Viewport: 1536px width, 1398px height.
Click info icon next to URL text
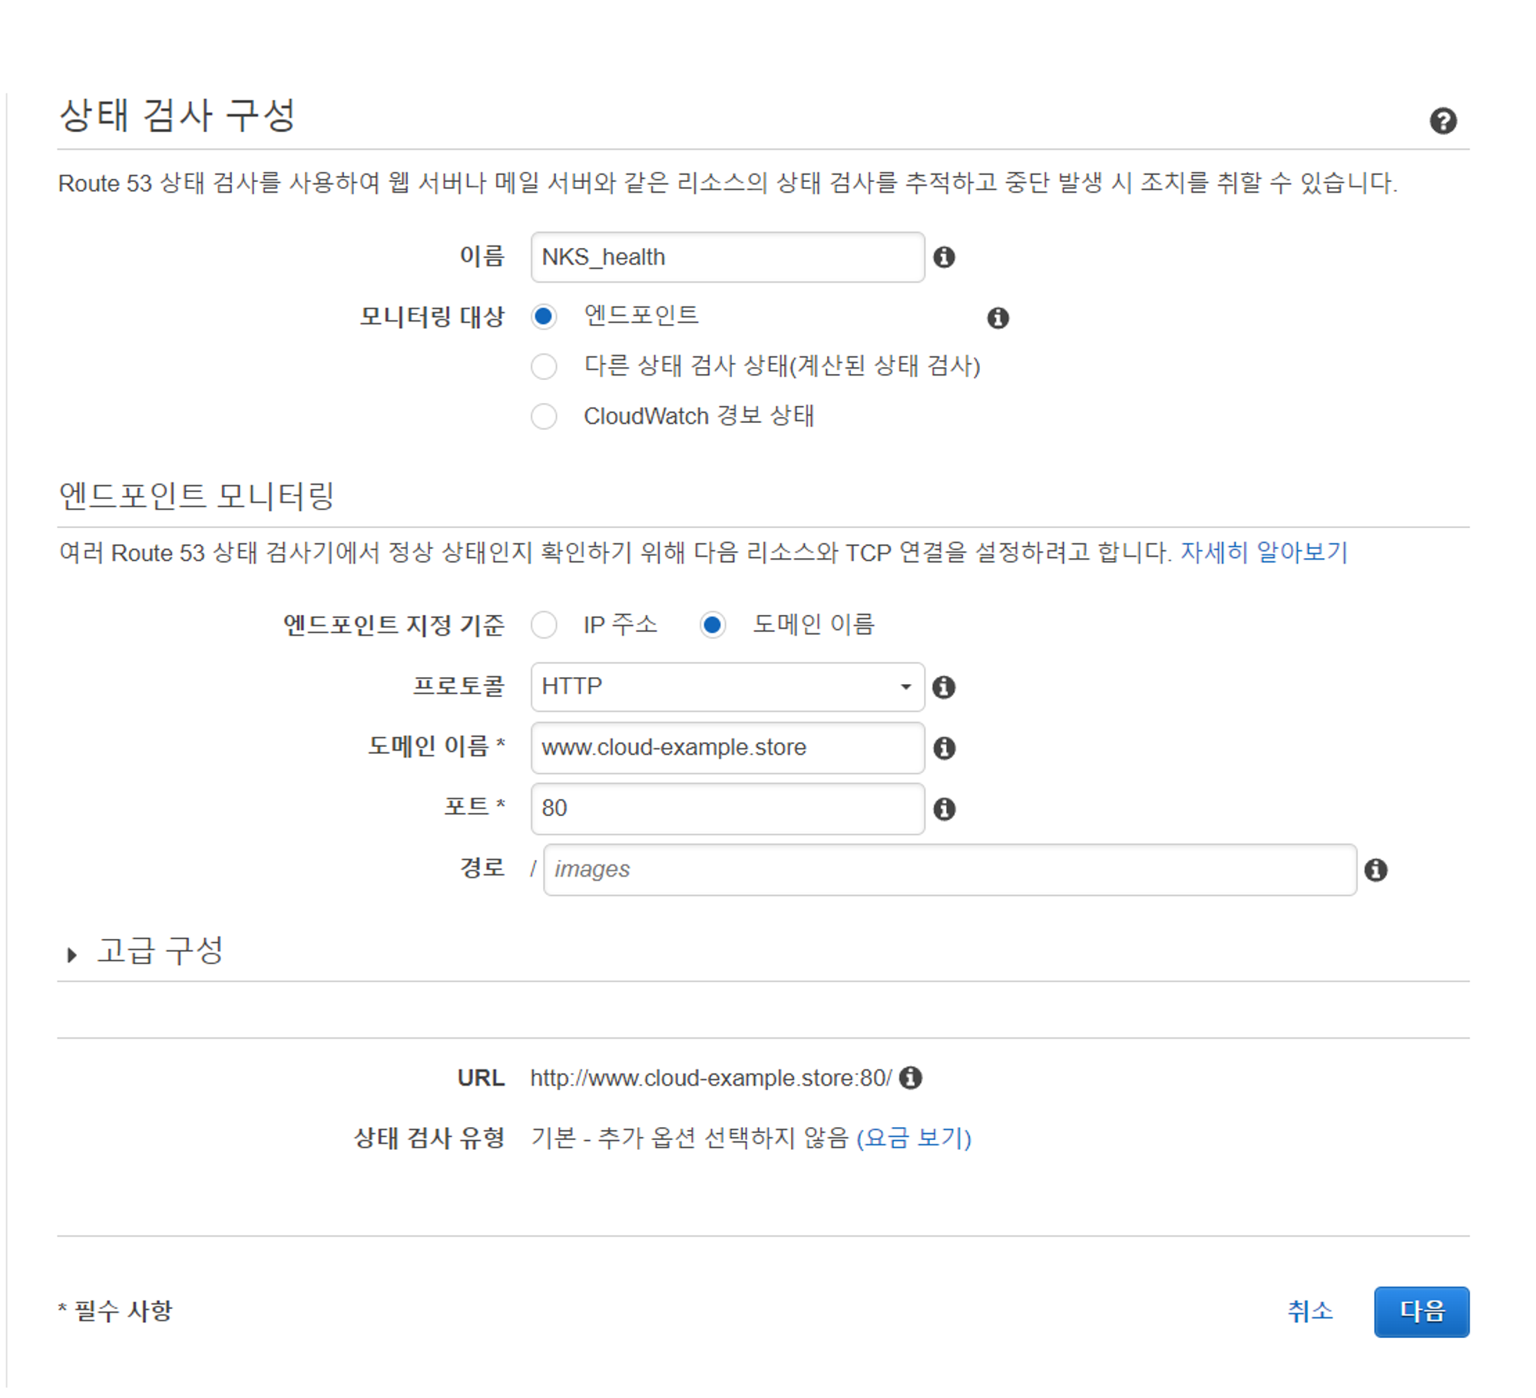tap(911, 1078)
